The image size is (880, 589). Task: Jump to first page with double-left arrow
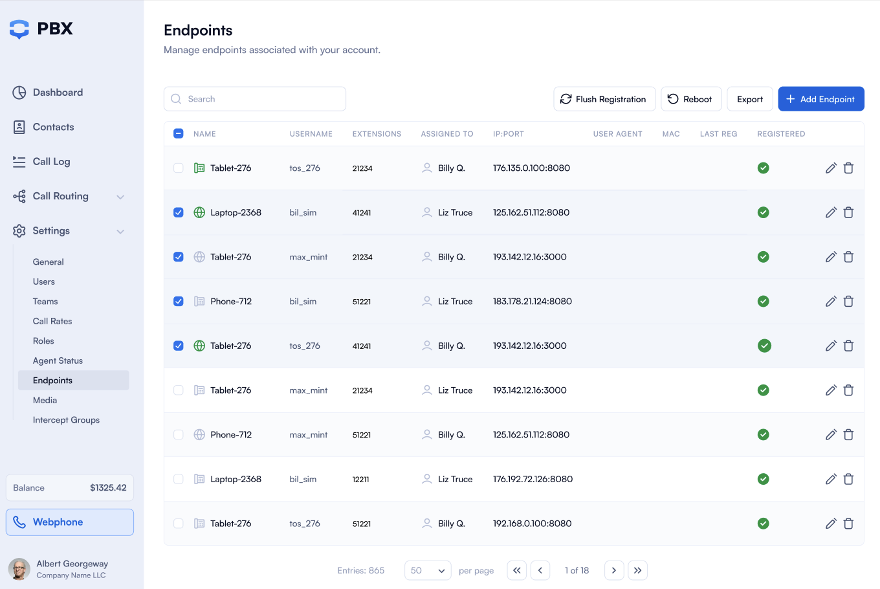pyautogui.click(x=516, y=570)
